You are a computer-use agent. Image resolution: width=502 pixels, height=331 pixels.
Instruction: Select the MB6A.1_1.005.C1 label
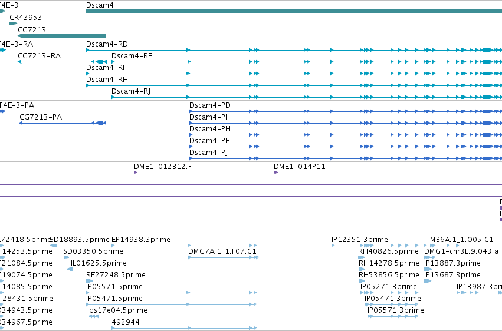click(462, 239)
